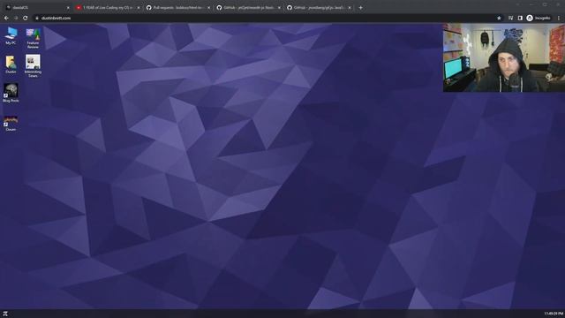
Task: Switch to the fifth tab, a GitHub page
Action: (319, 8)
